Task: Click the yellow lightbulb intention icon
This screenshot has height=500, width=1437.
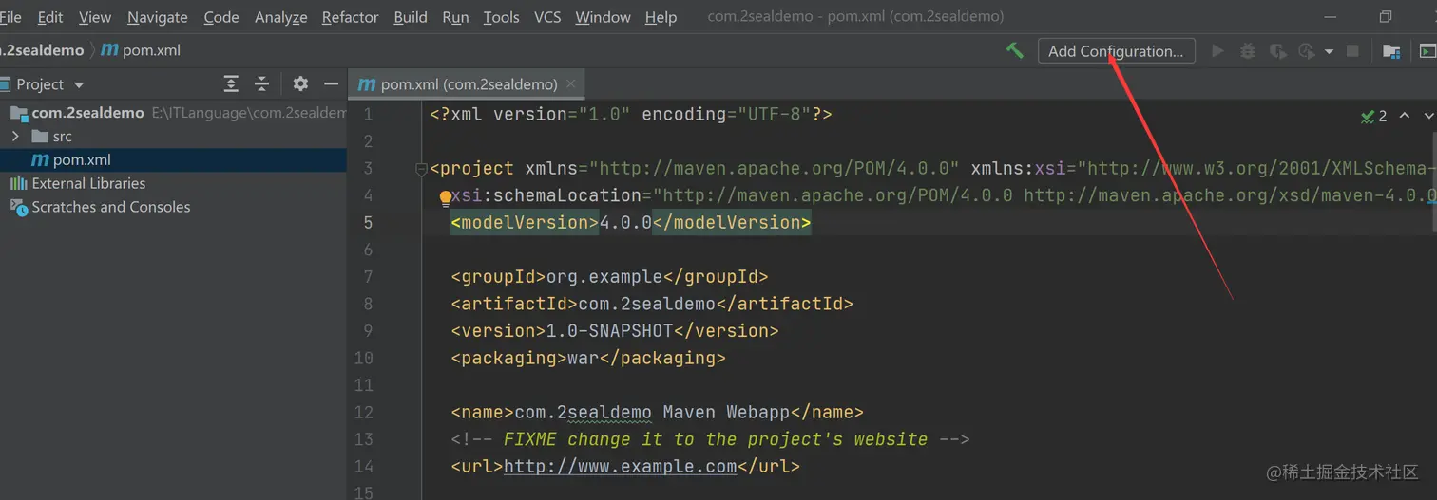Action: pos(445,198)
